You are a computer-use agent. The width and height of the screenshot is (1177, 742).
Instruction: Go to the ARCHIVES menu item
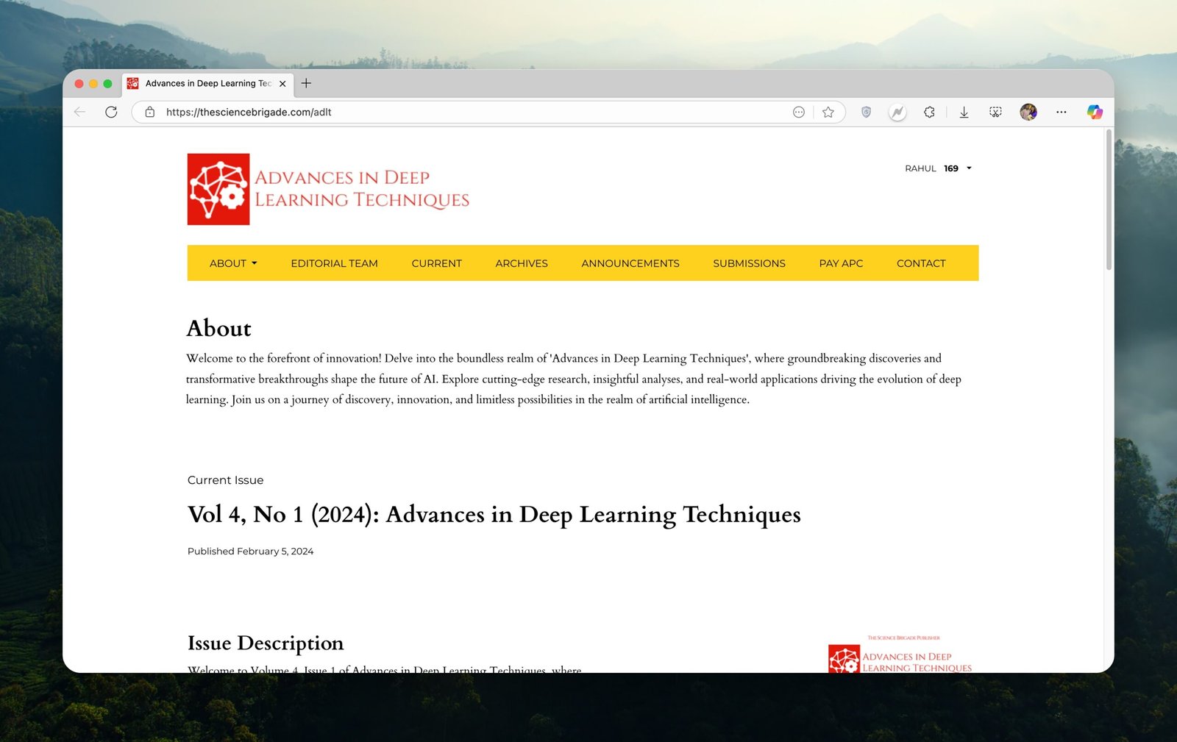tap(521, 263)
